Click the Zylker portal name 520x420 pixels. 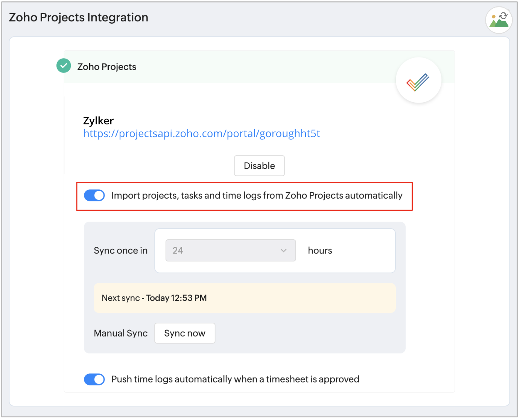(x=98, y=121)
